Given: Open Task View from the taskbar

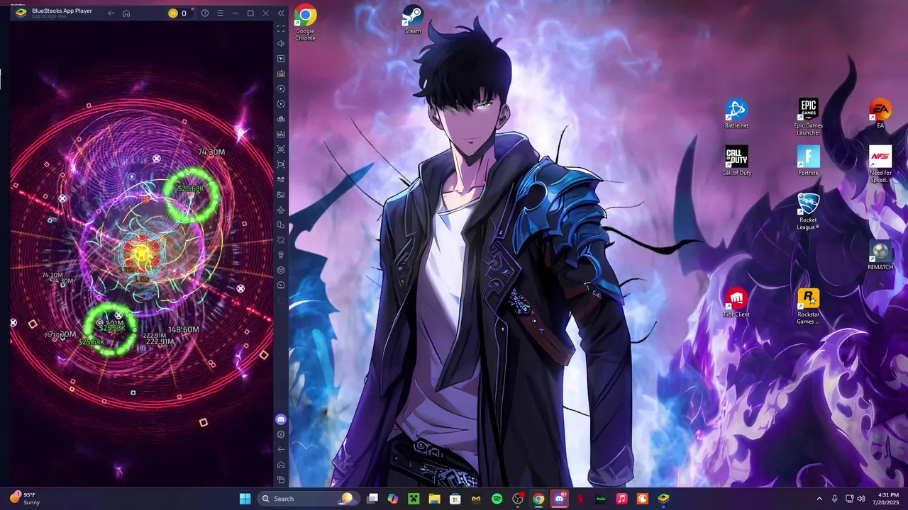Looking at the screenshot, I should coord(372,499).
